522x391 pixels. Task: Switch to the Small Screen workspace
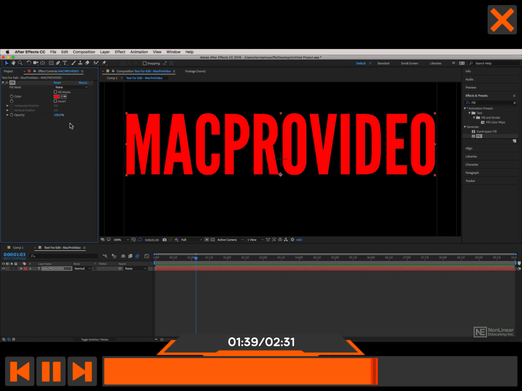pyautogui.click(x=409, y=63)
